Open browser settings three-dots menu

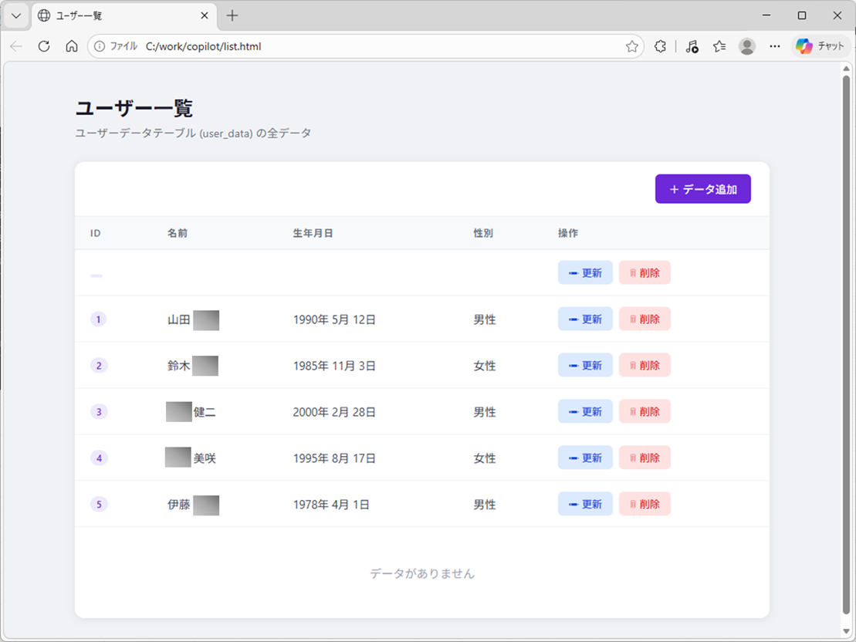[x=774, y=46]
